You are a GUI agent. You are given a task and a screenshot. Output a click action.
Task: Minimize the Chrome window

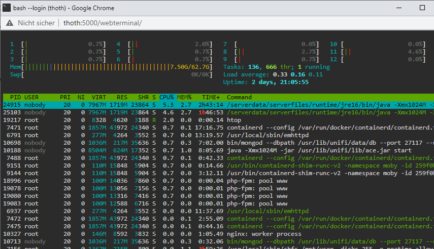coord(399,8)
